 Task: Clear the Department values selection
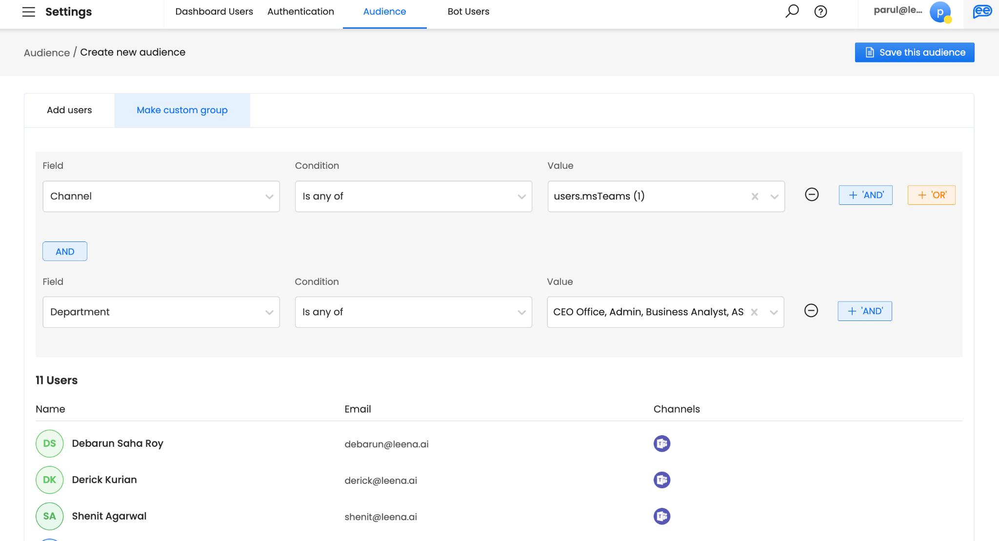(x=754, y=312)
